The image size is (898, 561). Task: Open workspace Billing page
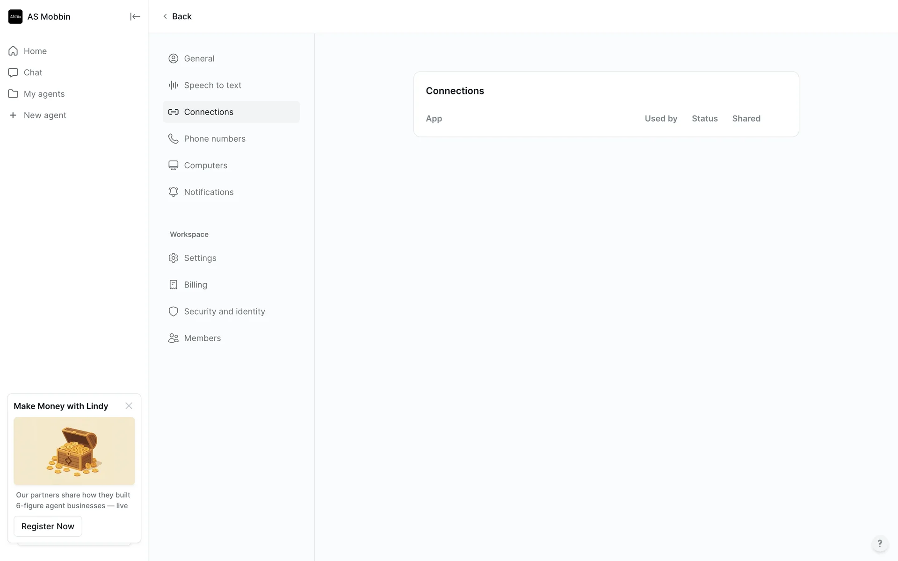[195, 285]
